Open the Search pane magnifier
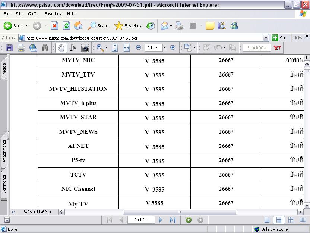Viewport: 310px width, 233px height. coord(92,26)
